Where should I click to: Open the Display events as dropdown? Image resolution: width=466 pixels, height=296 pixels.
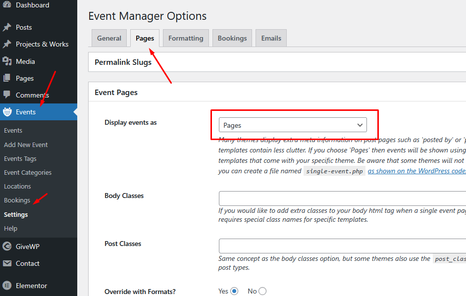pyautogui.click(x=293, y=125)
